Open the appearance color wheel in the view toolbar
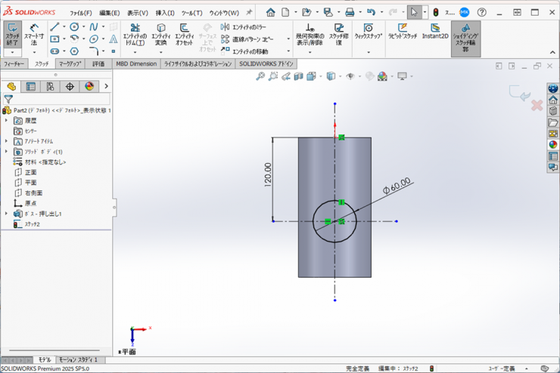This screenshot has width=560, height=373. (x=382, y=76)
